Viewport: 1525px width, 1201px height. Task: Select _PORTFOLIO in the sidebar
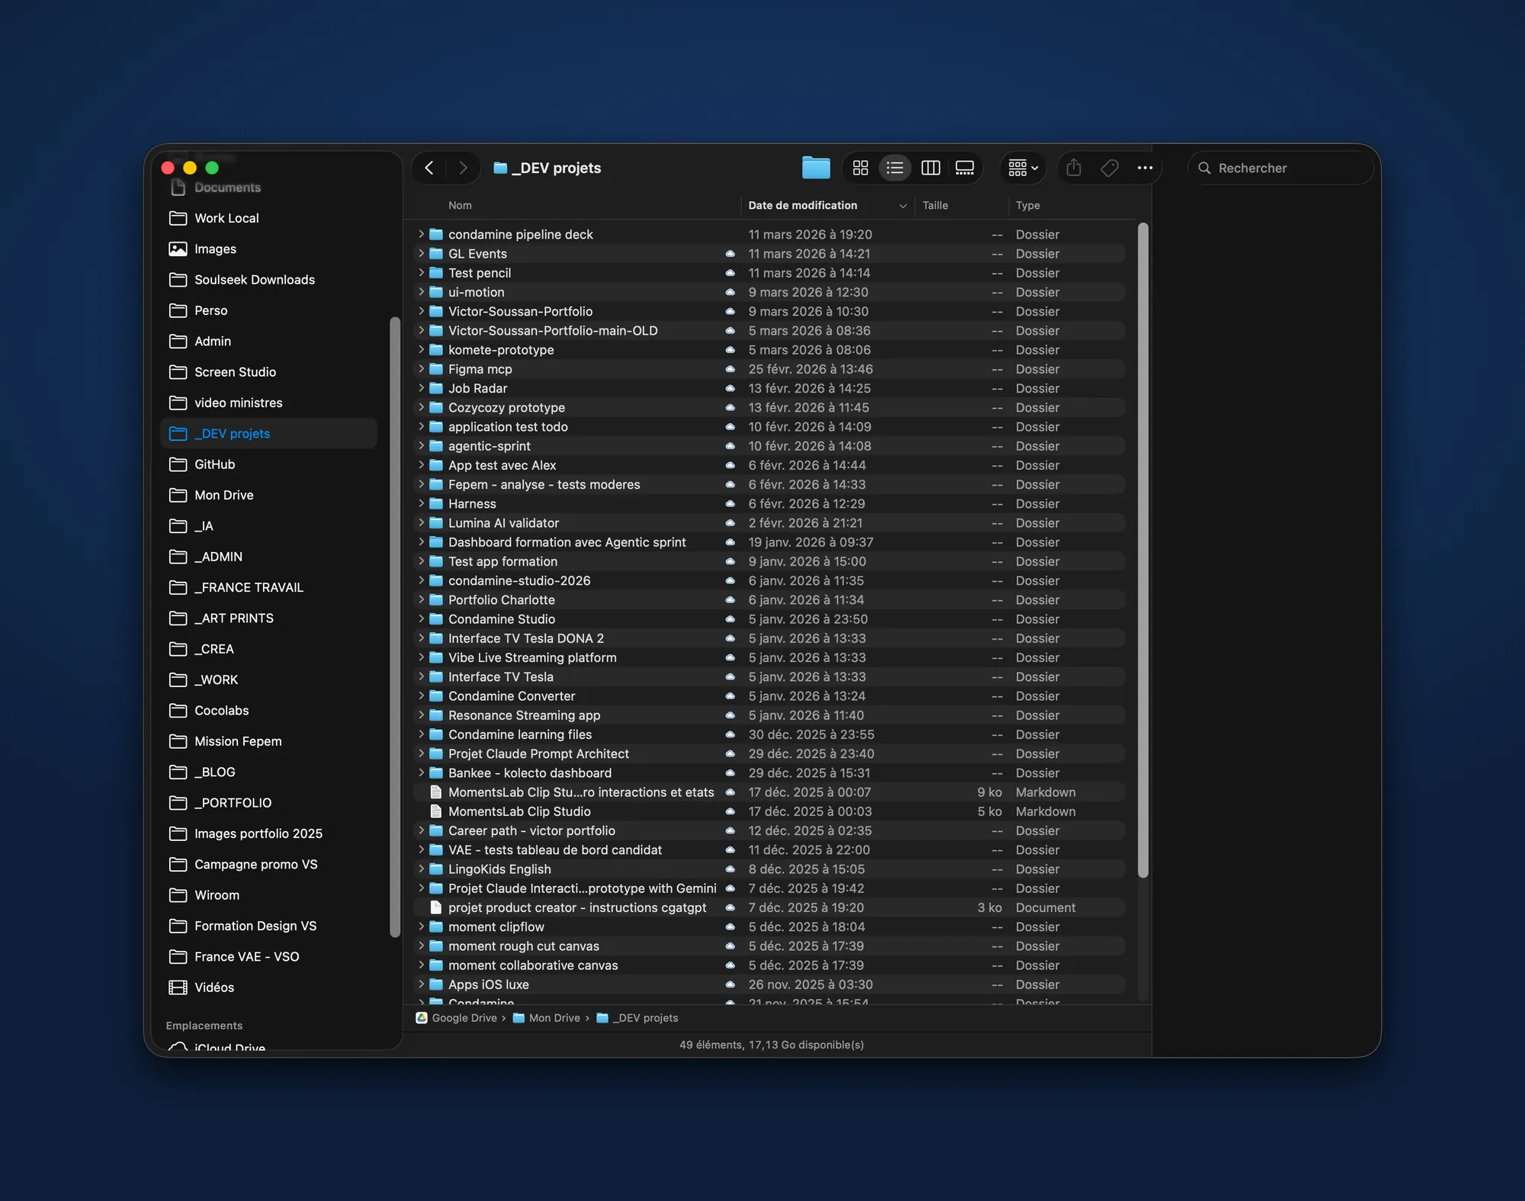pyautogui.click(x=268, y=802)
